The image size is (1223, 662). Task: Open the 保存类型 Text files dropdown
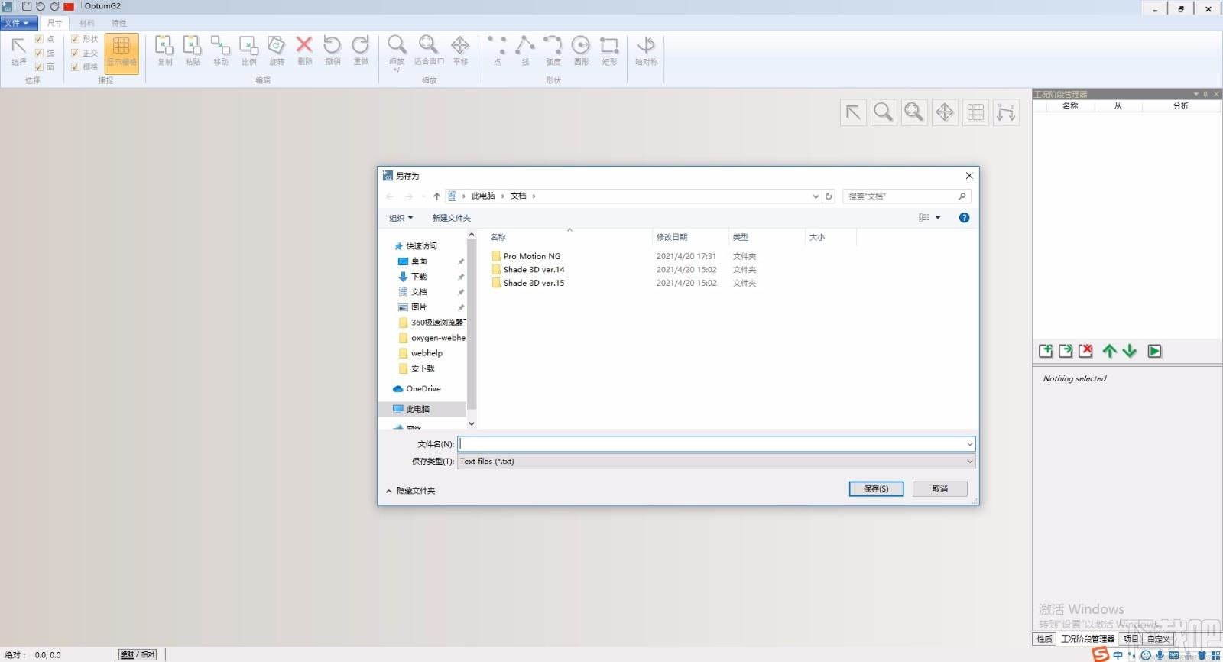716,462
